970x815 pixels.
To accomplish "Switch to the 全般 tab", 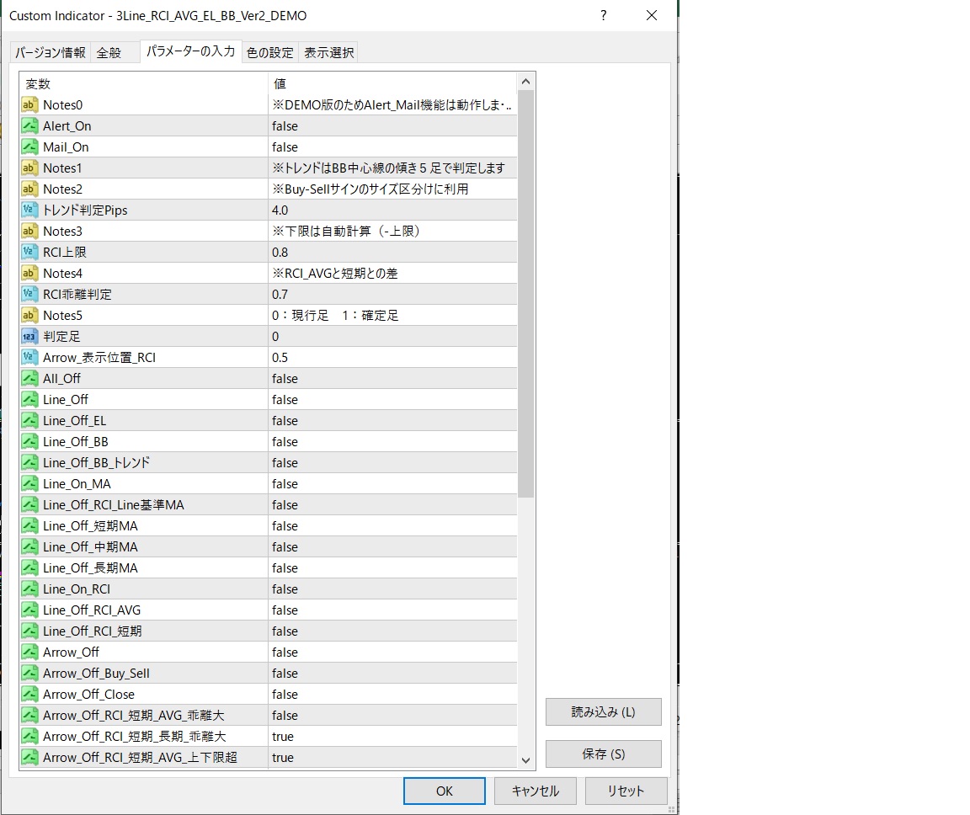I will pyautogui.click(x=109, y=52).
